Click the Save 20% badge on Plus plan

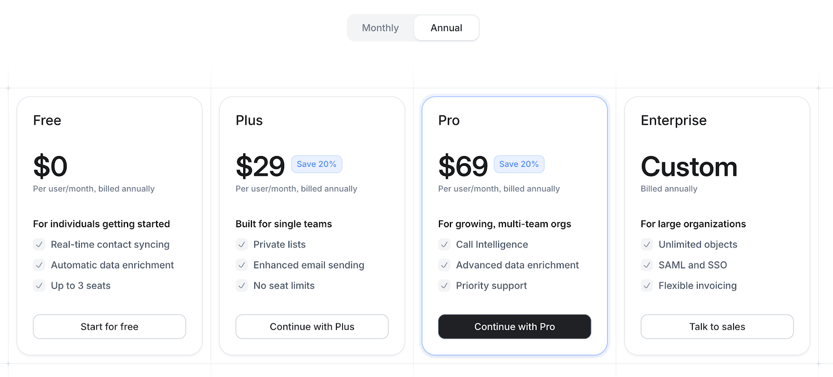coord(317,164)
